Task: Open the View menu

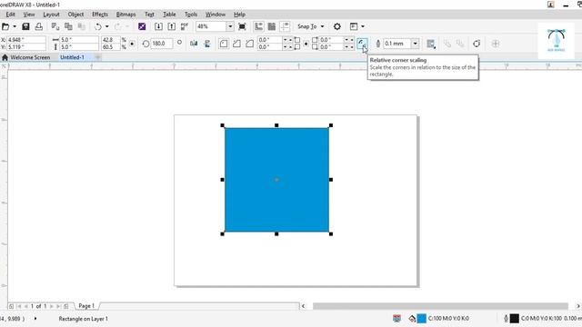Action: (29, 15)
